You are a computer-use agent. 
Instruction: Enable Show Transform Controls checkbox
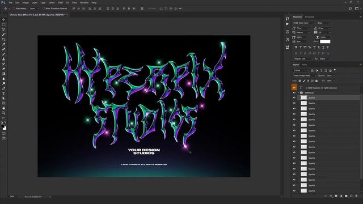click(x=44, y=8)
